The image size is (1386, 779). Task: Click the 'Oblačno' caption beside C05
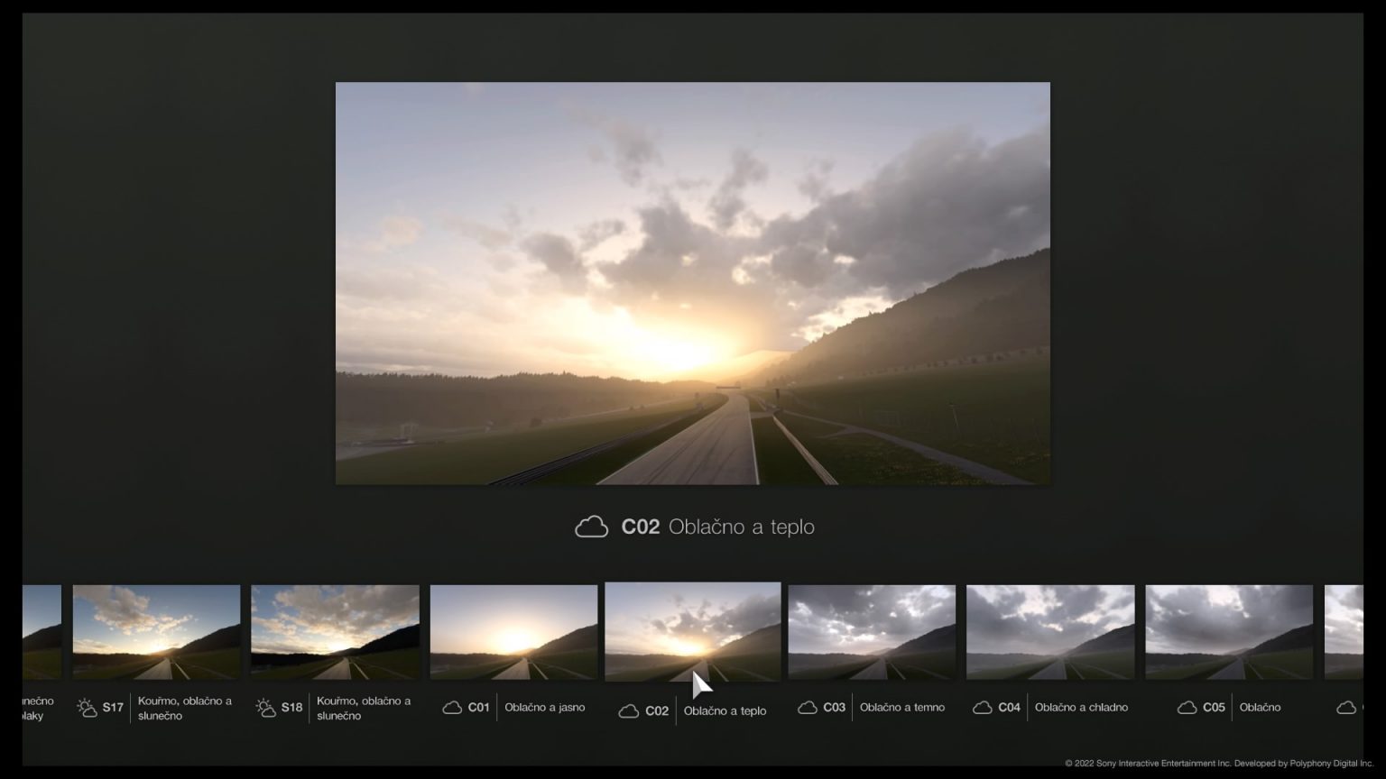(1261, 708)
